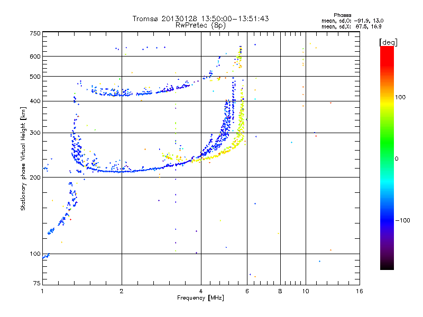Click the y-axis tick label '300'
Screen dimensions: 423x317
[35, 133]
